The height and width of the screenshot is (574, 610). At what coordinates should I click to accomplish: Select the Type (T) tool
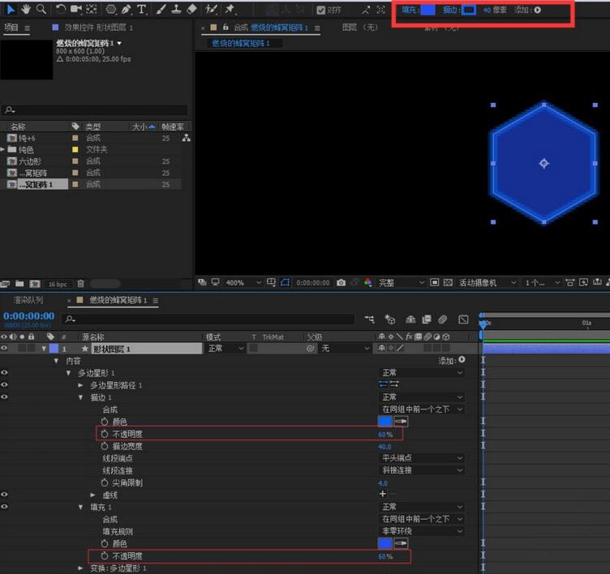[142, 9]
